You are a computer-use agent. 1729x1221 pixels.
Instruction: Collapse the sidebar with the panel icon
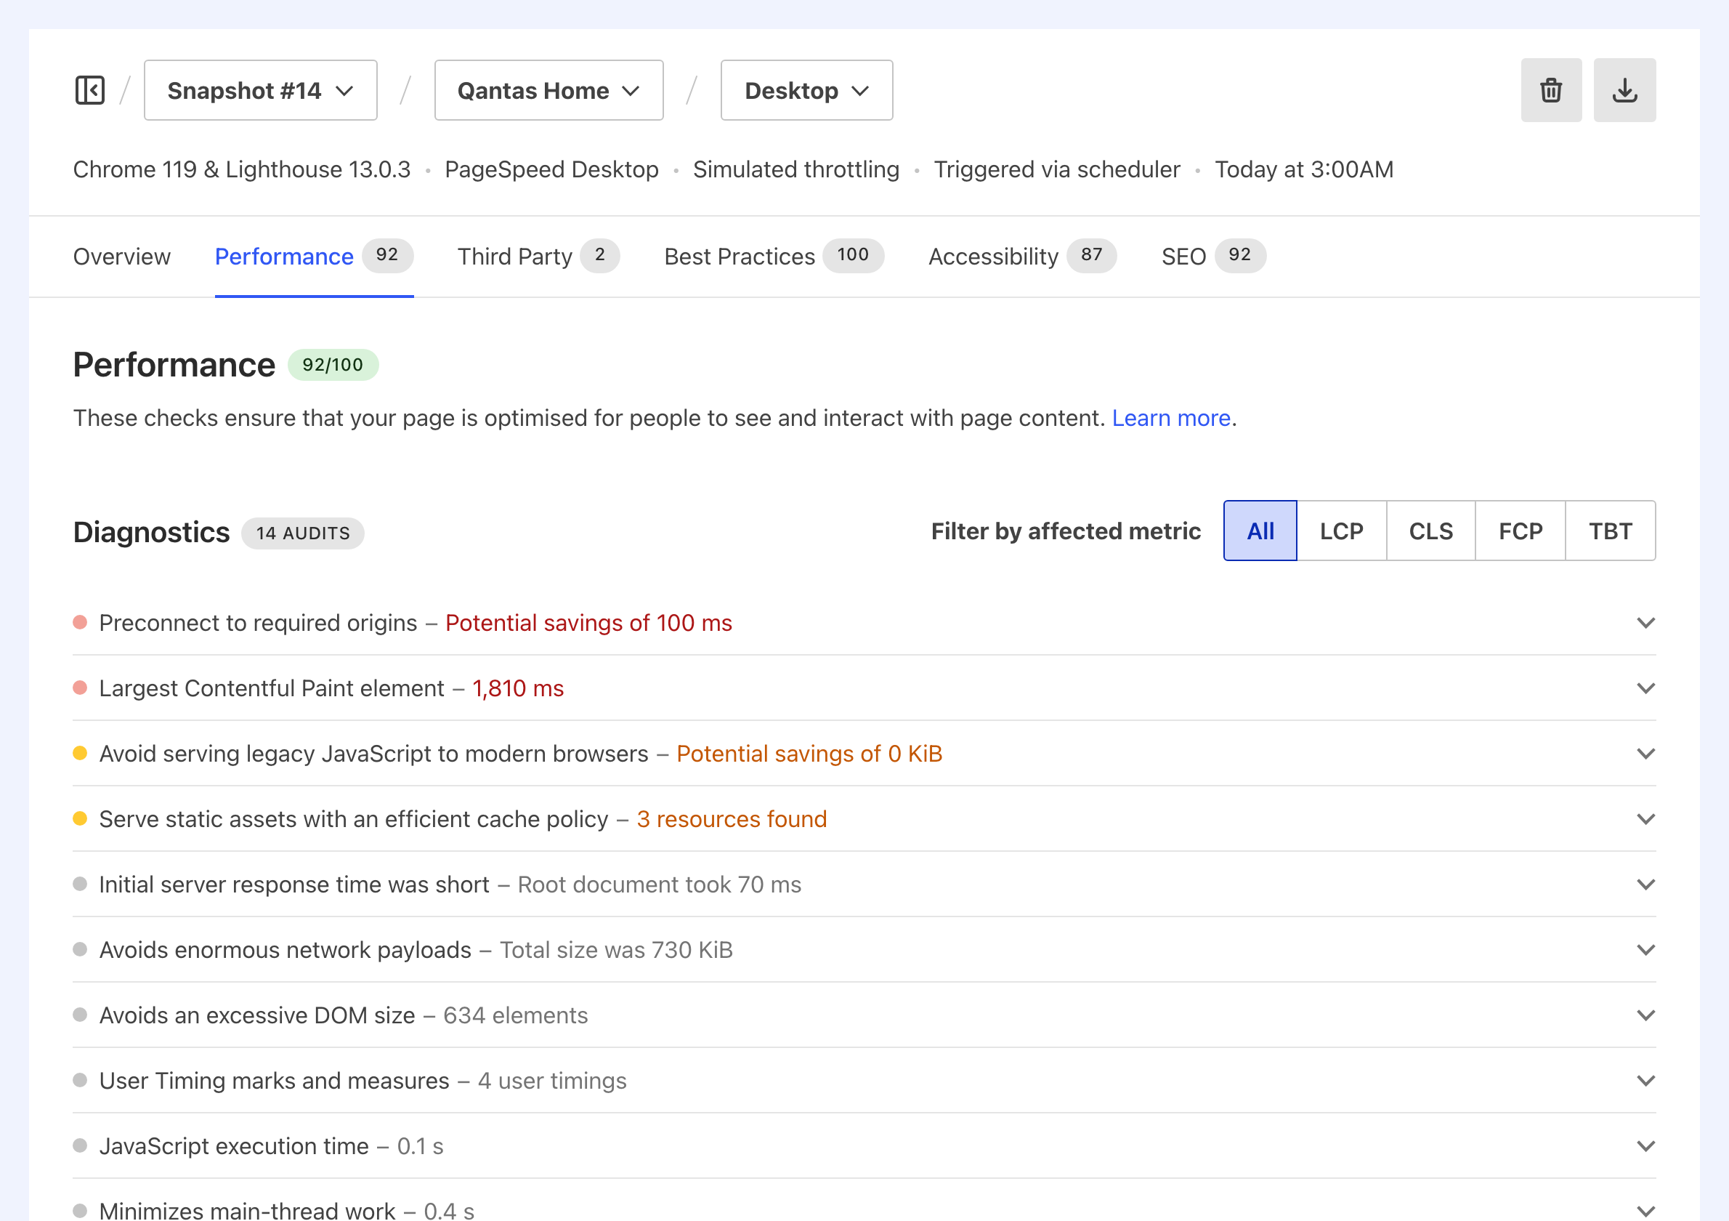pyautogui.click(x=89, y=89)
